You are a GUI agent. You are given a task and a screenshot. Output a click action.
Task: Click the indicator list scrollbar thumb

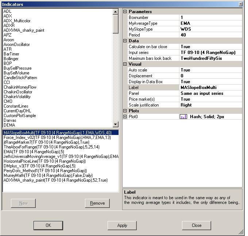click(116, 24)
